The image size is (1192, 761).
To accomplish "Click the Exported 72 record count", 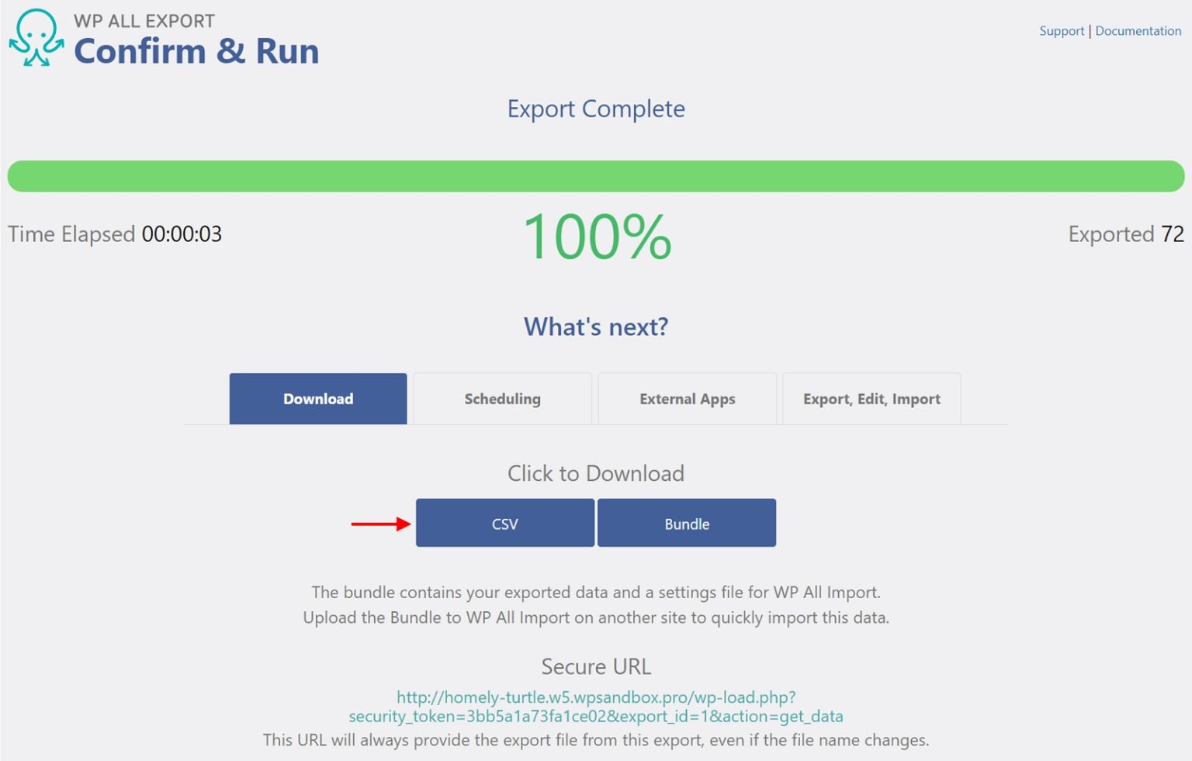I will tap(1125, 234).
